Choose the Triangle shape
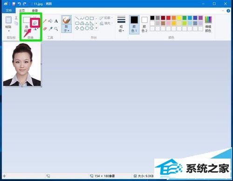The image size is (233, 181). point(87,23)
